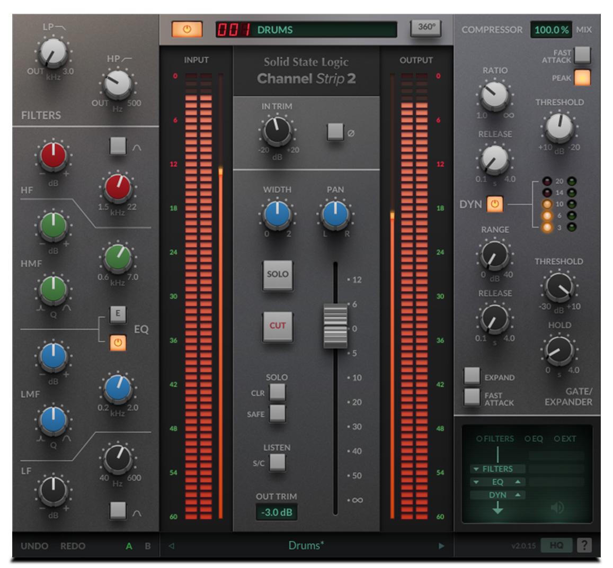Click the LP filter knob
The width and height of the screenshot is (613, 568).
click(53, 52)
